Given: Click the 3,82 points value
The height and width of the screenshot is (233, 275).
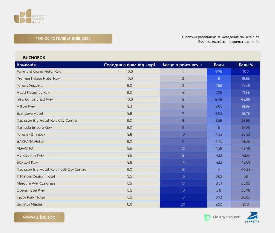Looking at the screenshot, I should (219, 176).
